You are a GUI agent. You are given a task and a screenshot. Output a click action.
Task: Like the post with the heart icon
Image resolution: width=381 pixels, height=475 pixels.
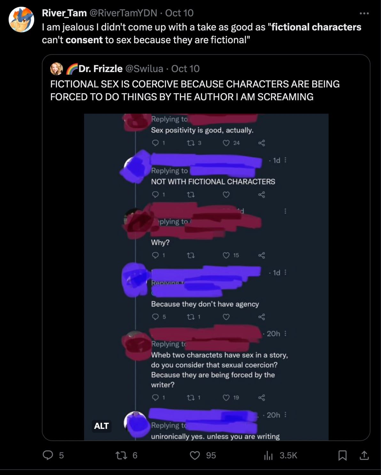(x=195, y=455)
